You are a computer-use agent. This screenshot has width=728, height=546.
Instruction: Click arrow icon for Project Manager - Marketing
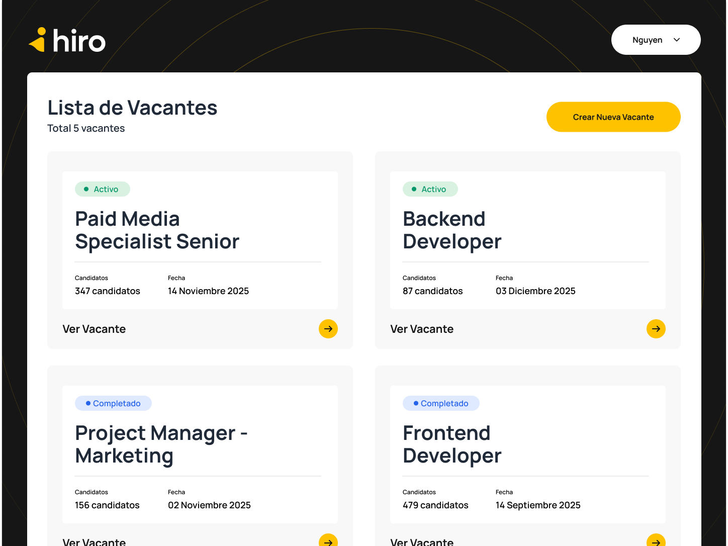(328, 540)
